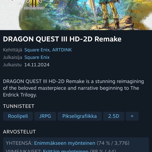This screenshot has height=152, width=152.
Task: Open Square Enix developer link
Action: 37,50
